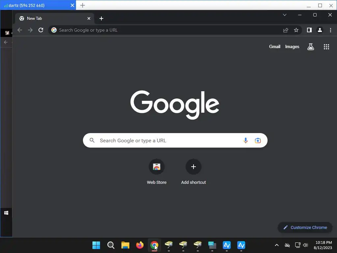Click back arrow in the background window
Image resolution: width=337 pixels, height=253 pixels.
point(6,42)
